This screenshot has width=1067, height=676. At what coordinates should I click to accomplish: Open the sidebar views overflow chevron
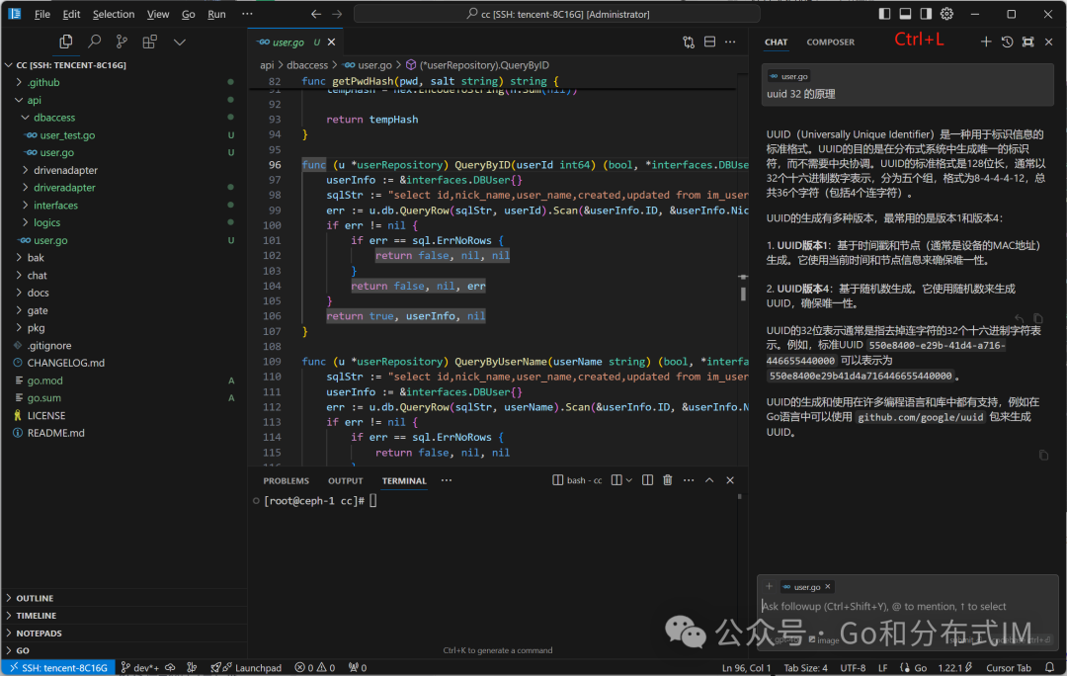(180, 42)
